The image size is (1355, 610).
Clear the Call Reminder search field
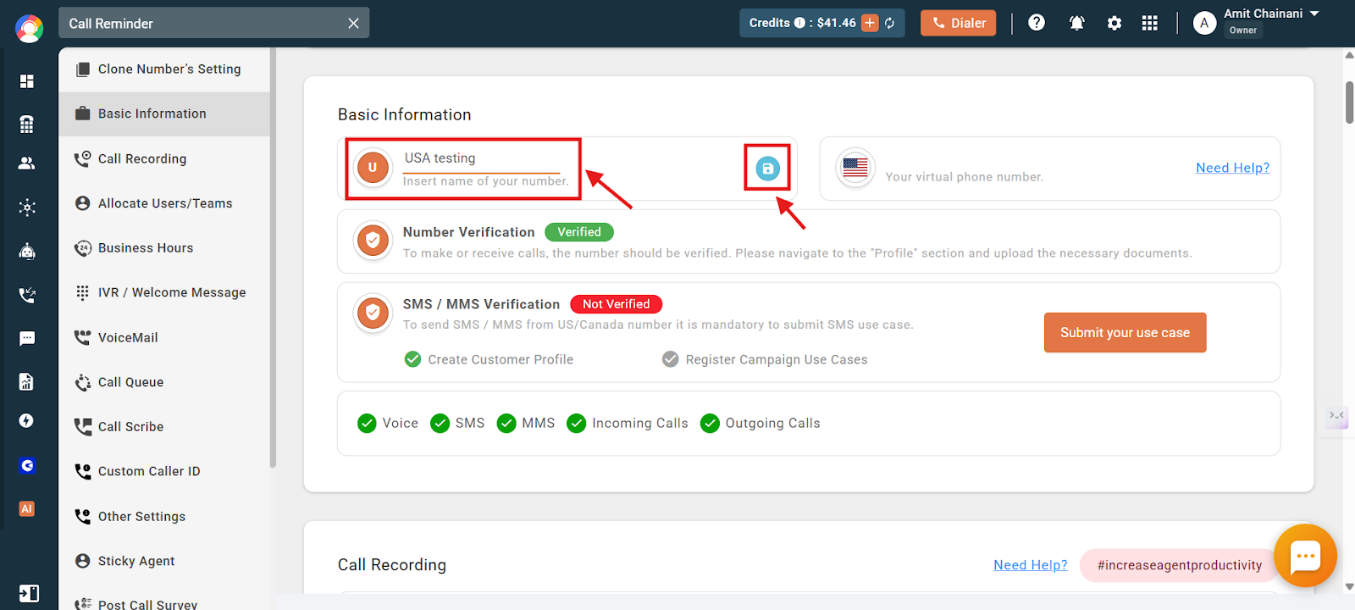[353, 24]
